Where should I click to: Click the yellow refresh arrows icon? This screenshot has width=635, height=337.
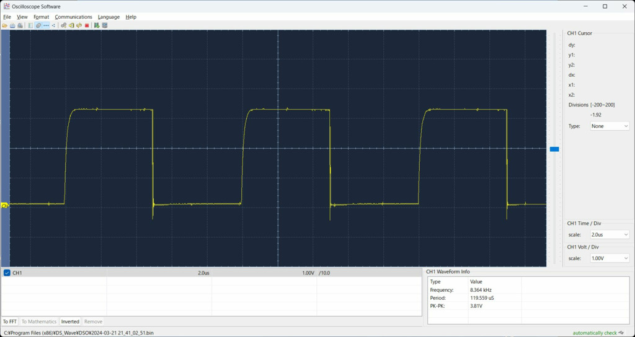(79, 25)
